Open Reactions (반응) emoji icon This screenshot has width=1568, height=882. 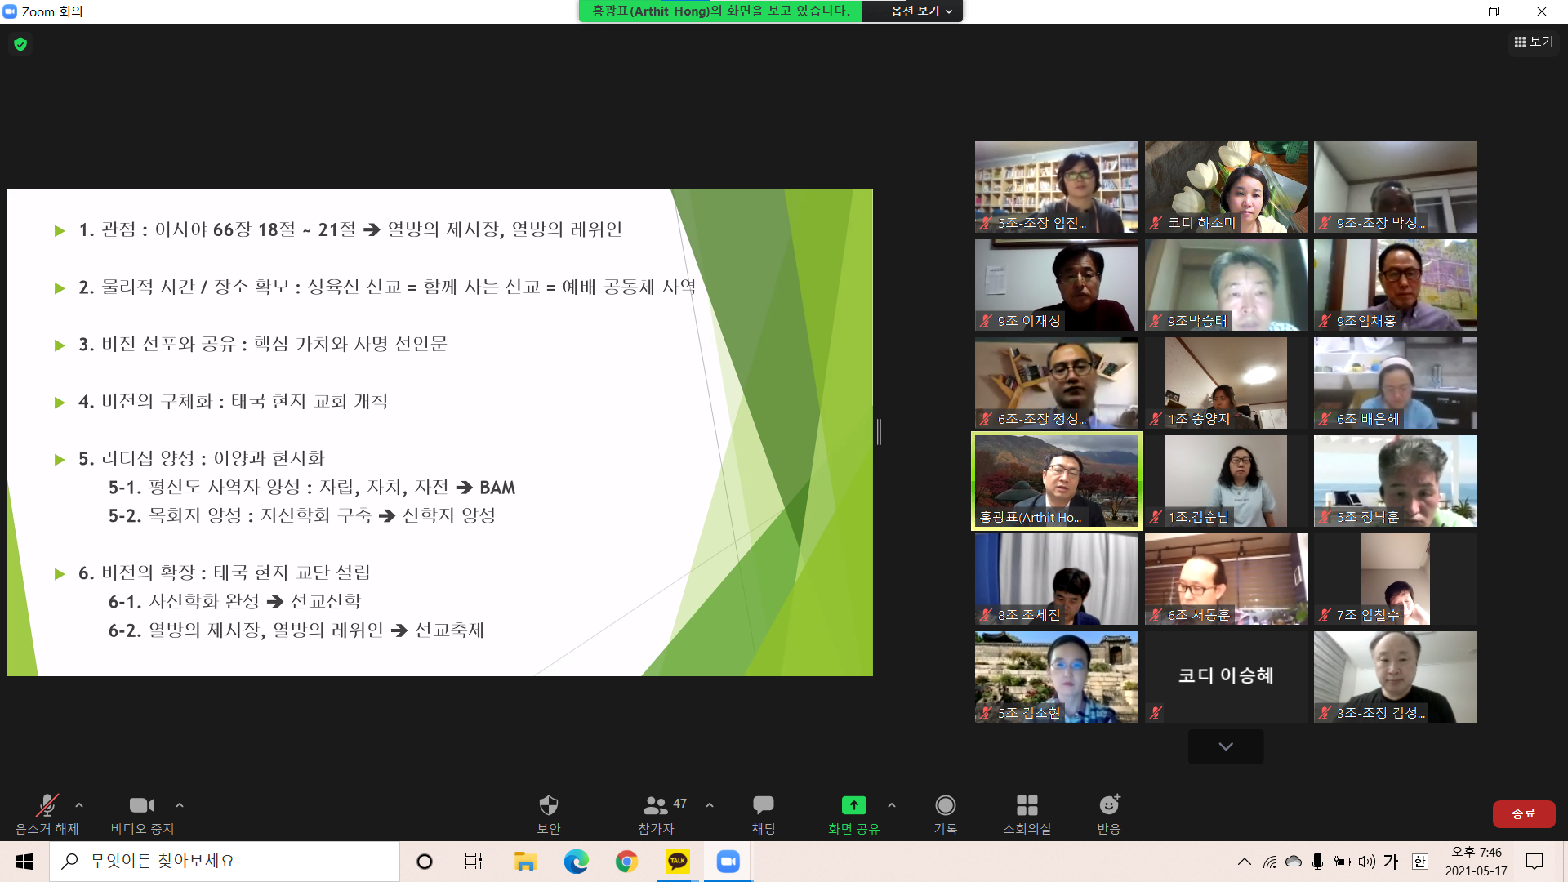[x=1108, y=806]
